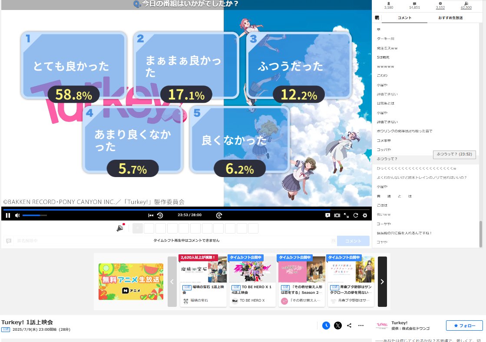The height and width of the screenshot is (342, 486).
Task: Click the poll option あまり良くなかった
Action: coord(132,139)
